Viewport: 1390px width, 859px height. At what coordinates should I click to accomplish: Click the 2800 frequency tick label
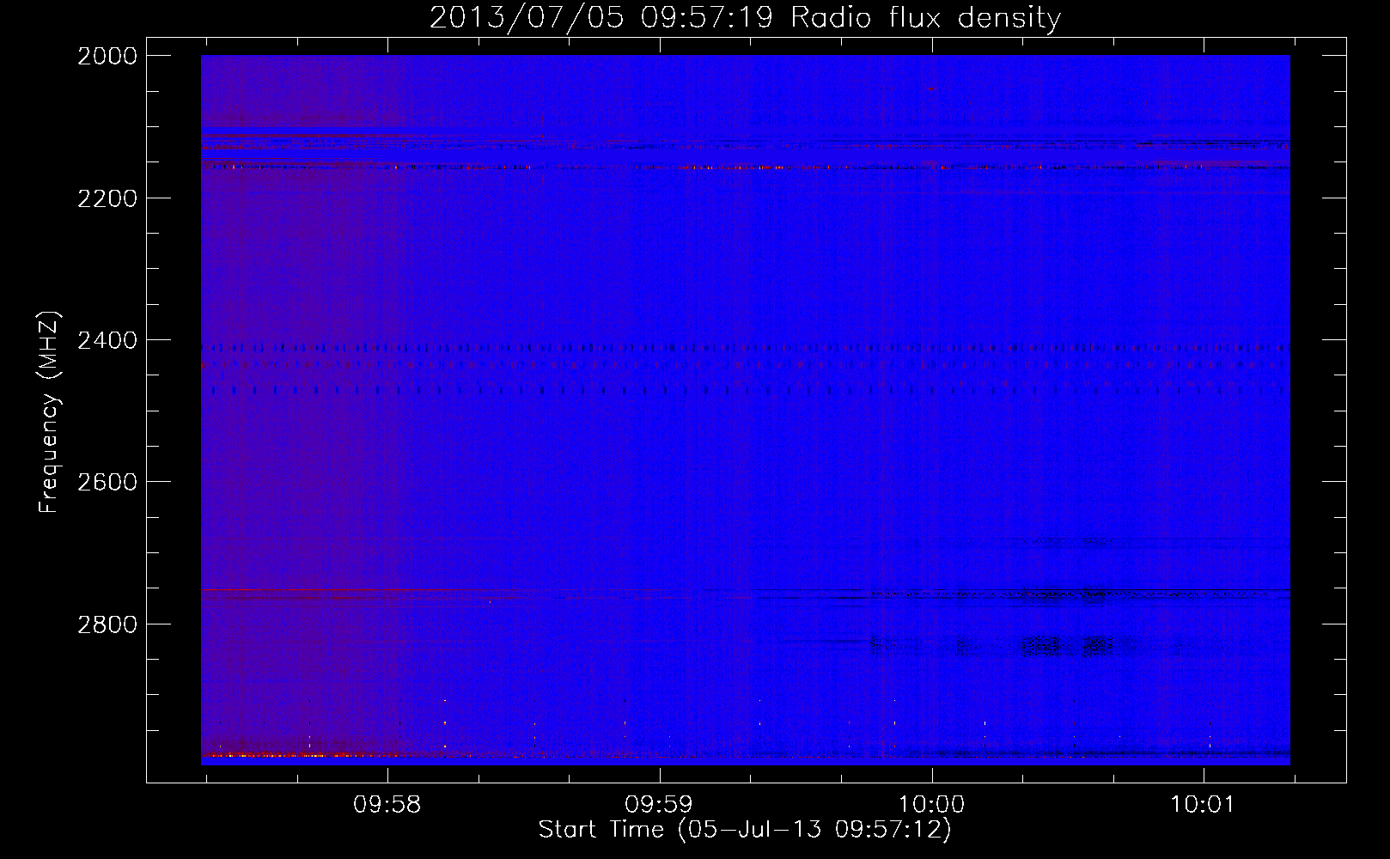pos(107,624)
